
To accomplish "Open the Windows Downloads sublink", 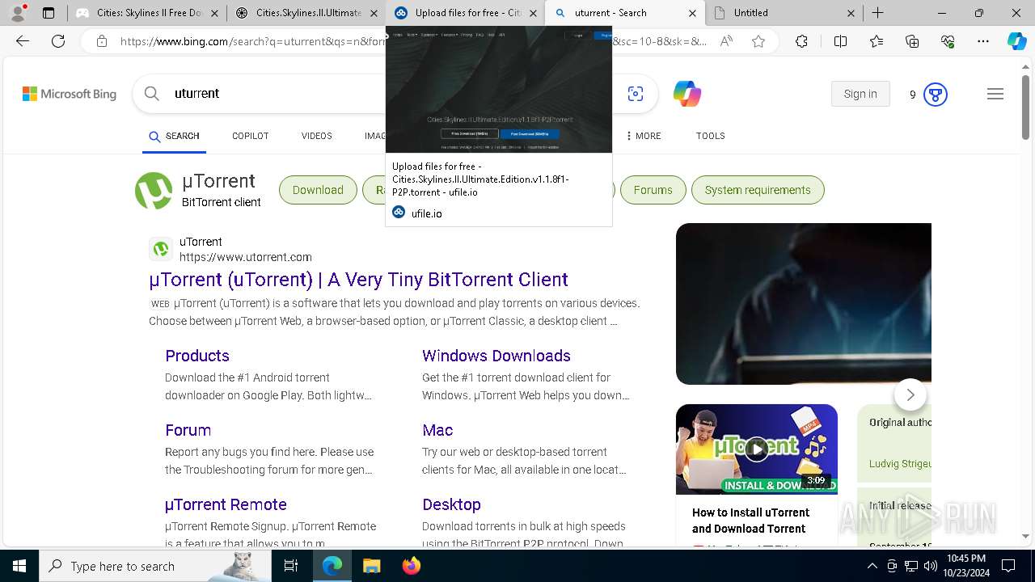I will pos(496,356).
